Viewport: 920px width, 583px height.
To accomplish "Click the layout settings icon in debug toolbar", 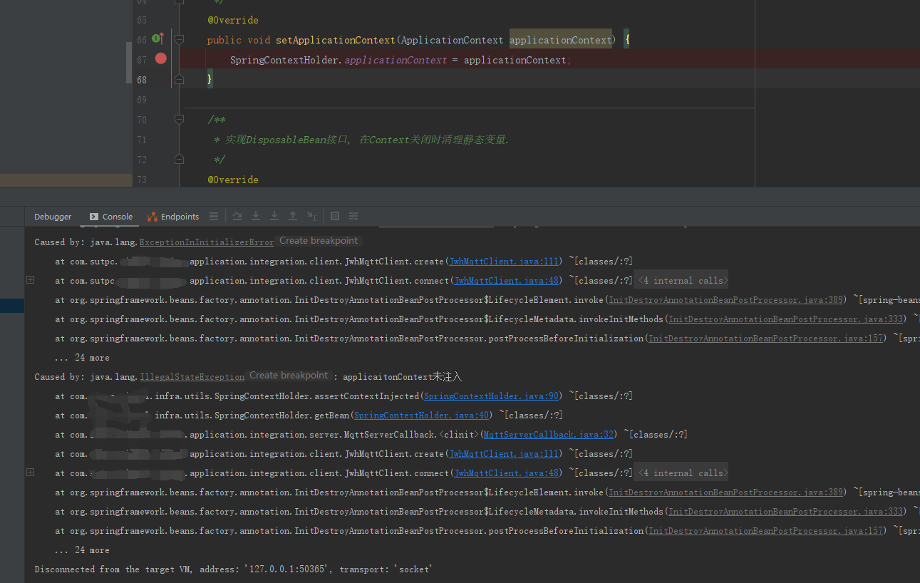I will (353, 216).
